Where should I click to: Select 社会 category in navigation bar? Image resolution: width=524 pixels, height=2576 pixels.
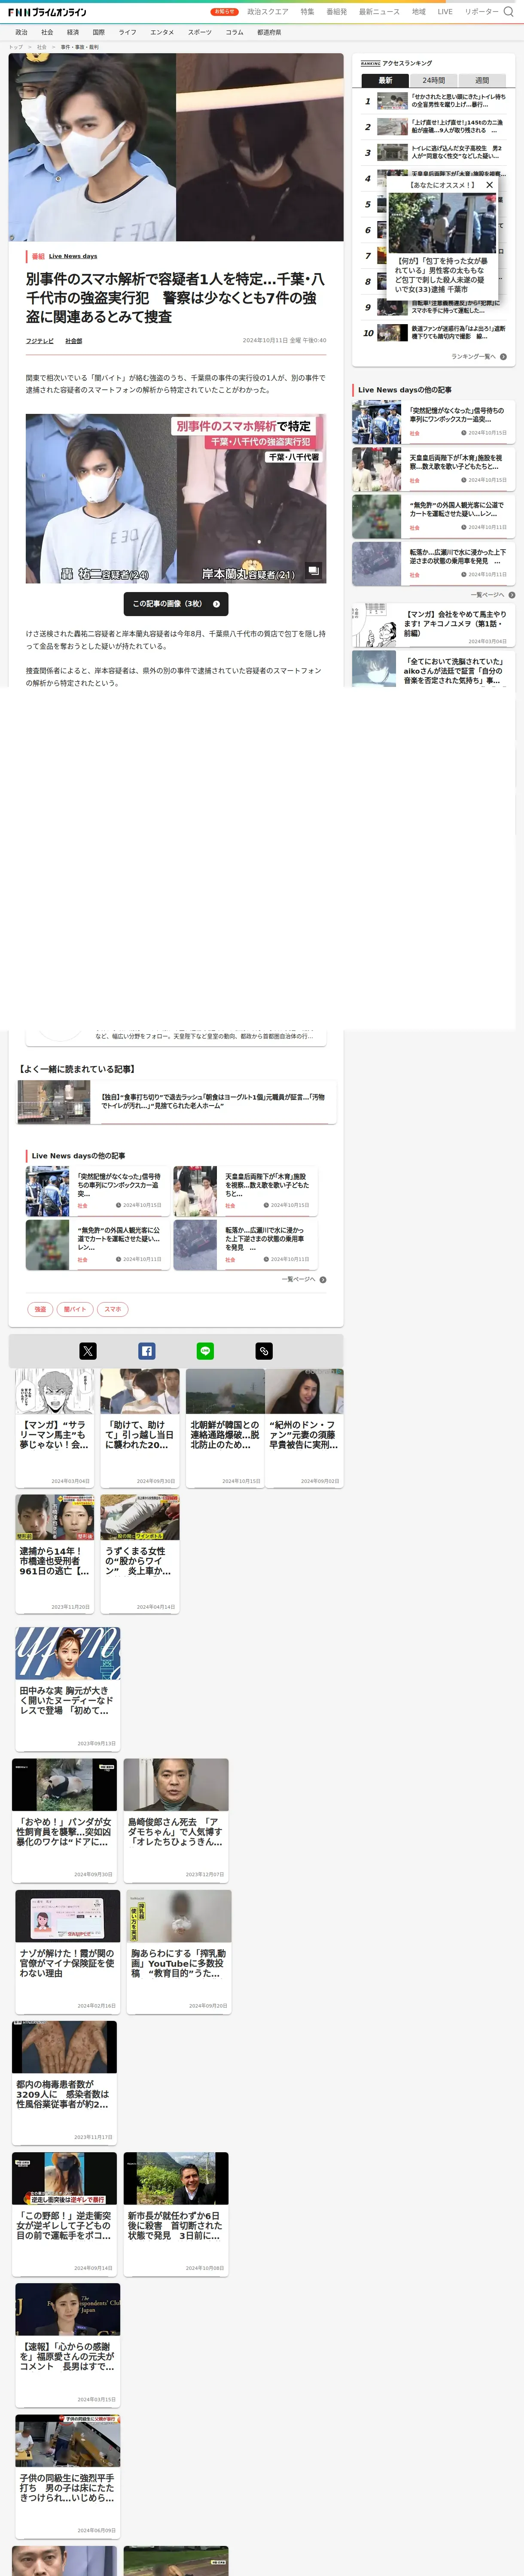click(47, 32)
